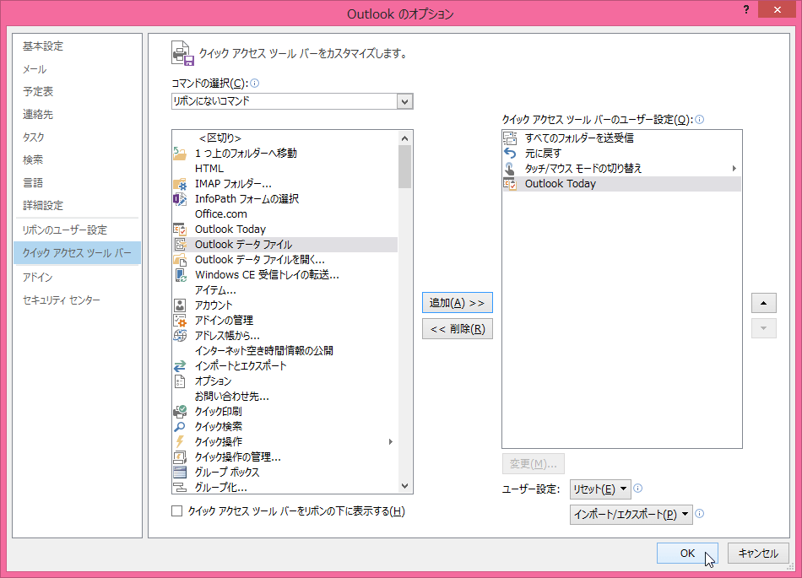Image resolution: width=802 pixels, height=578 pixels.
Task: Click the InfoPath フォームの選択 icon
Action: (x=180, y=199)
